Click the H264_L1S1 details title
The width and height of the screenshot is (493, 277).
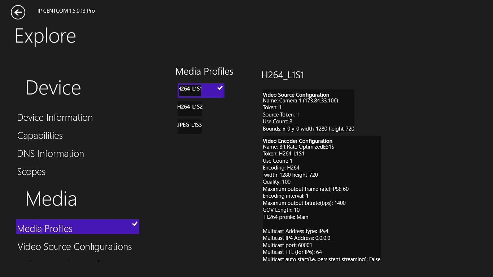point(283,75)
